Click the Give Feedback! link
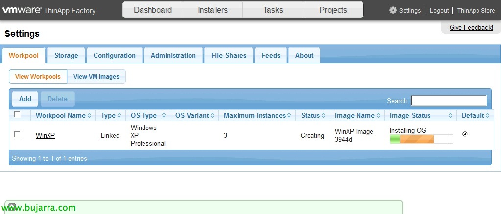The width and height of the screenshot is (501, 214). click(471, 28)
